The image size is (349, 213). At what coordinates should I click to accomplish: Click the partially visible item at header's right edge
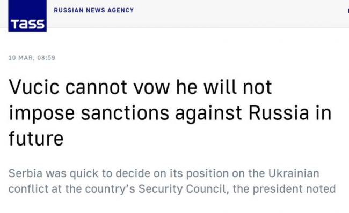coord(348,10)
